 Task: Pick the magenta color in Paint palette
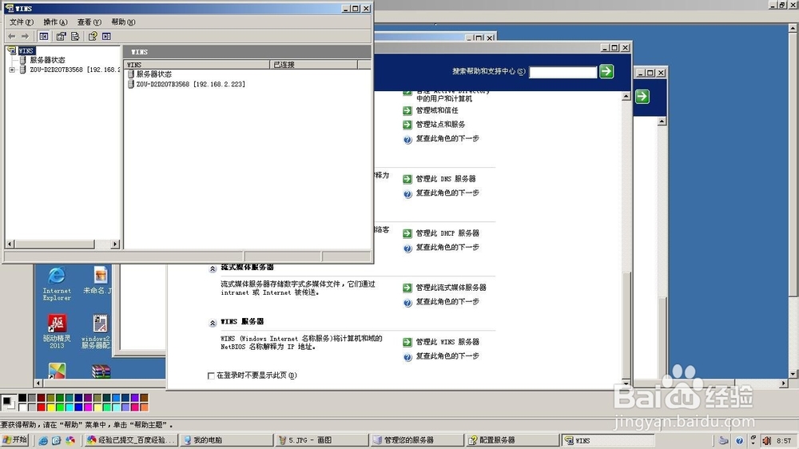coord(88,407)
